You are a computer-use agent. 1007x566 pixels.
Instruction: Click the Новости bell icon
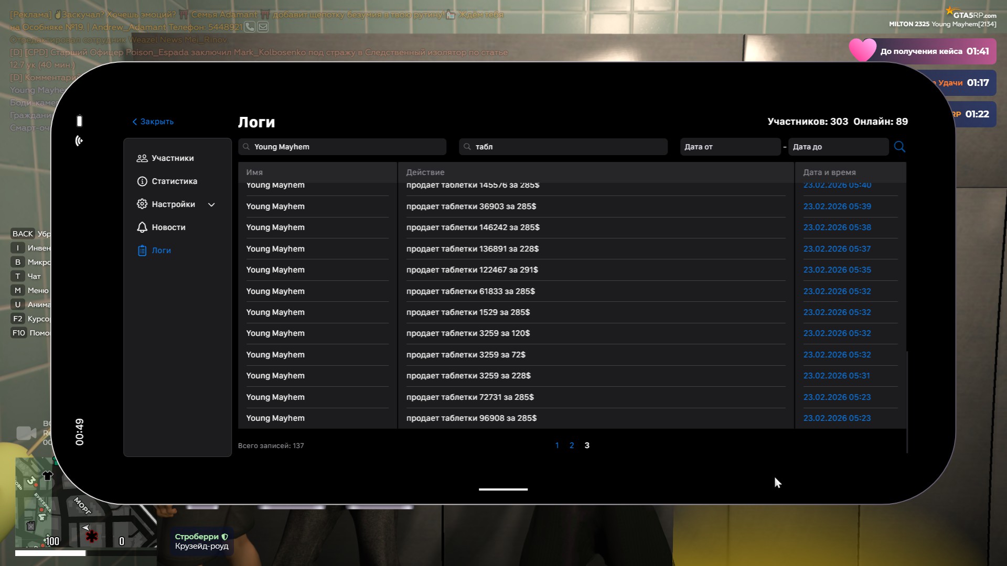(x=142, y=227)
